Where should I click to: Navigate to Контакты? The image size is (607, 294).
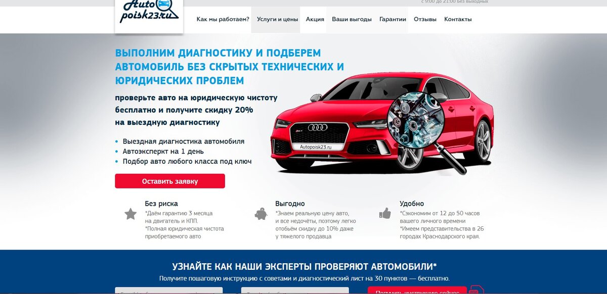click(x=458, y=19)
